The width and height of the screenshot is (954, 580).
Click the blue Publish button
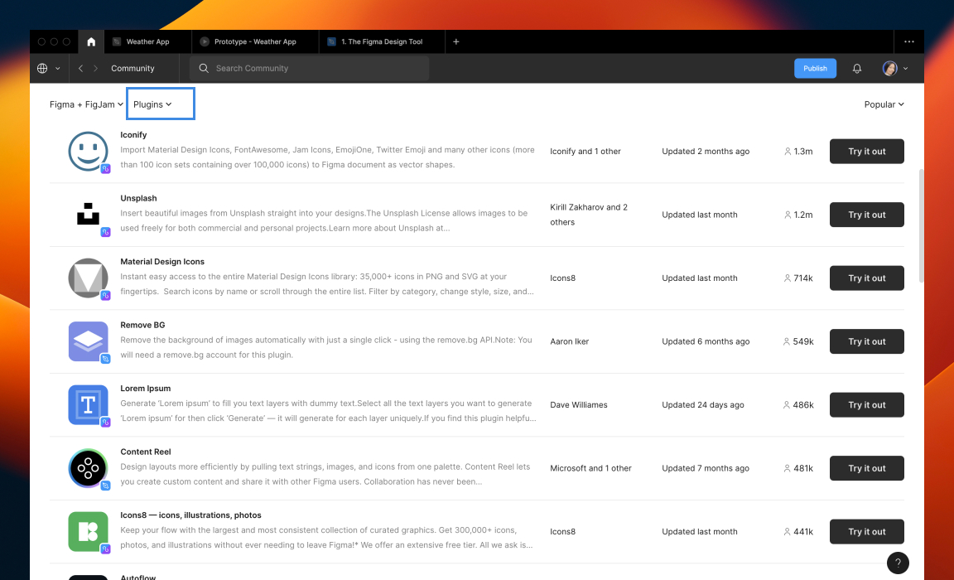point(815,68)
